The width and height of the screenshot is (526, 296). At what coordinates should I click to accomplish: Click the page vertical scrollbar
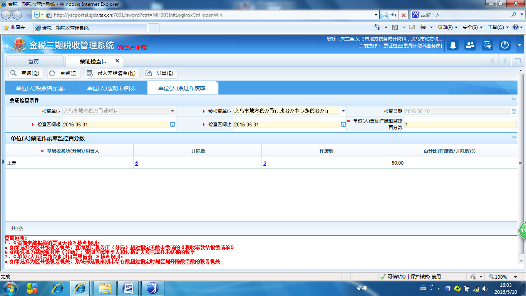[x=521, y=163]
